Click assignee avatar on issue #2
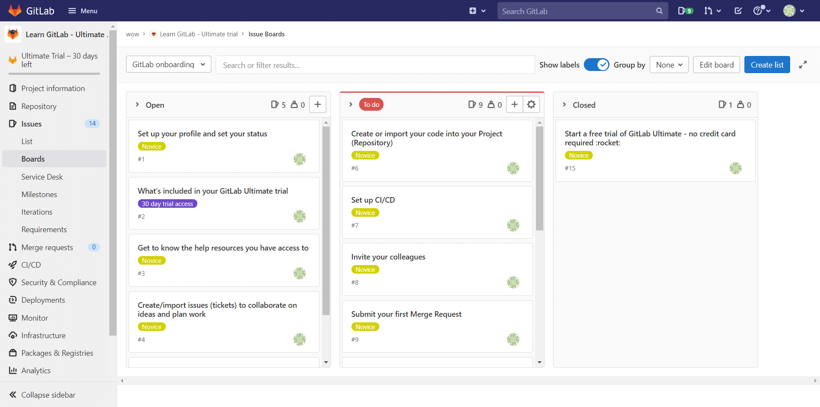820x407 pixels. pos(300,216)
